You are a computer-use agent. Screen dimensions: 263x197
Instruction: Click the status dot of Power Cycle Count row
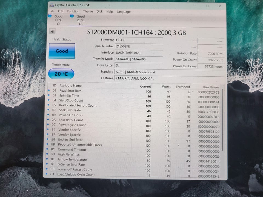click(x=48, y=124)
